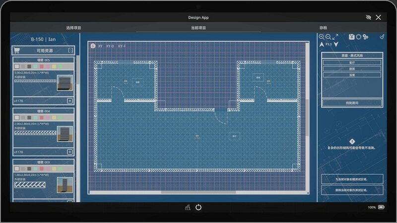Select the XY-F view mode
Screen dimensions: 397x223
122,46
